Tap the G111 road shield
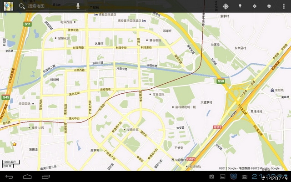This screenshot has width=291, height=182. pos(217,127)
